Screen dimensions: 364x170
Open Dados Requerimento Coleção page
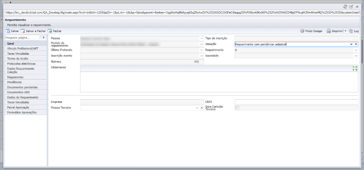[x=25, y=70]
